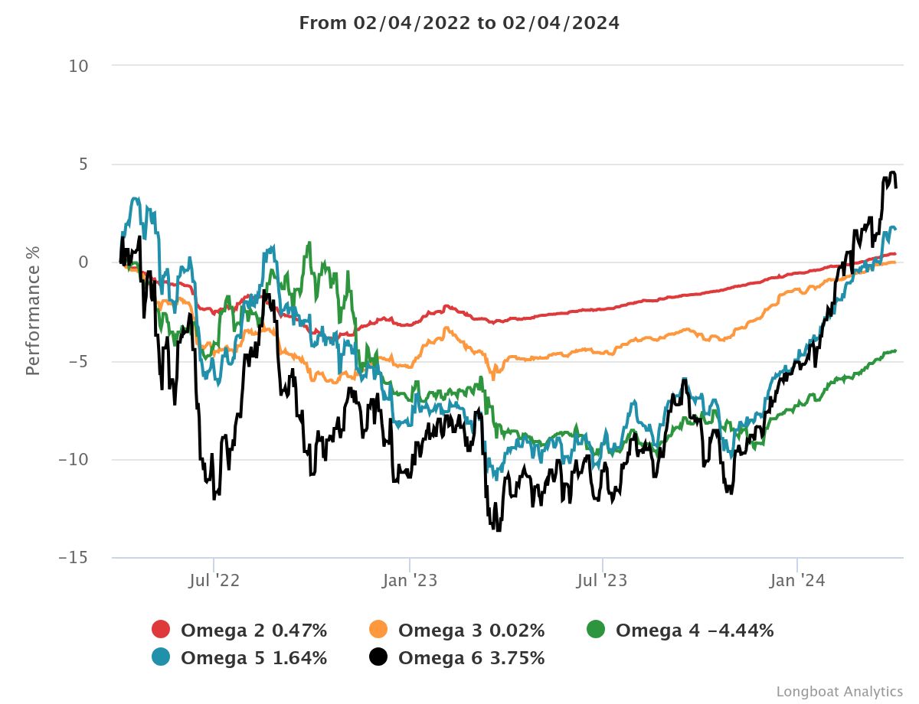Toggle the Omega 4 -4.44% legend label
The width and height of the screenshot is (919, 704).
pos(695,631)
